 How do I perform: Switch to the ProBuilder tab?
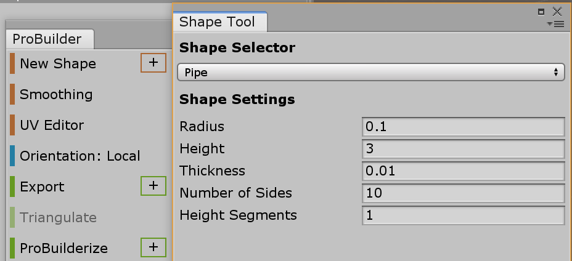coord(47,39)
